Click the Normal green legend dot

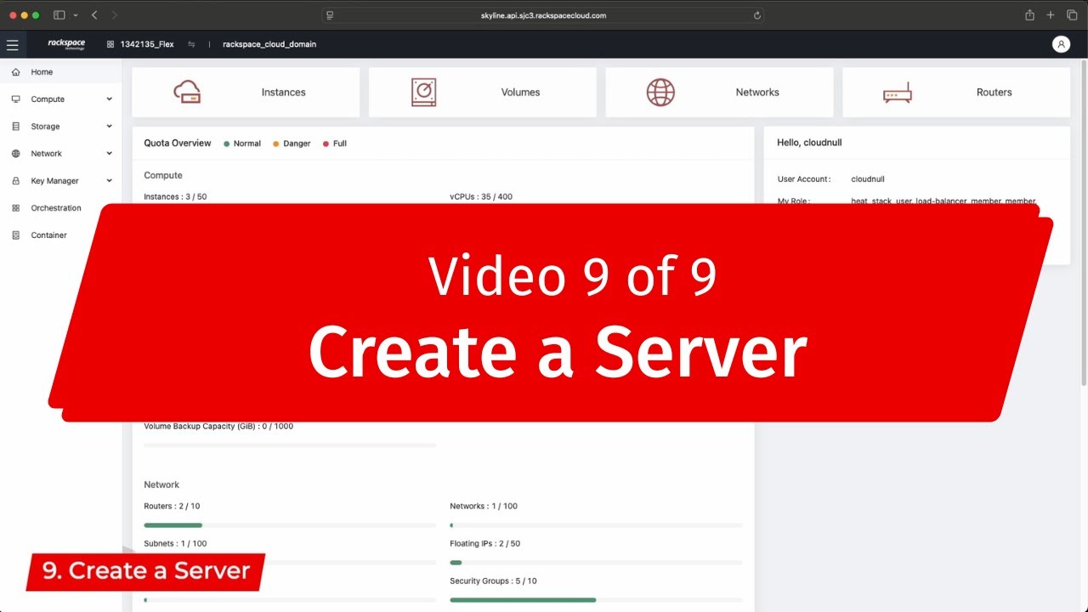227,144
